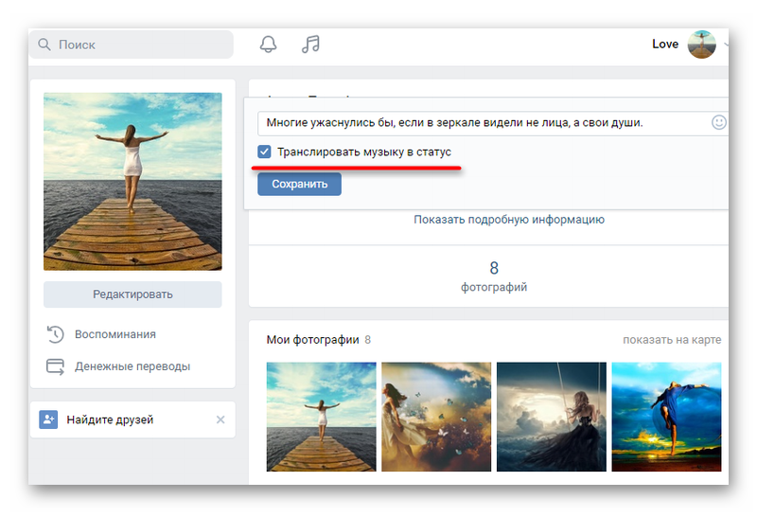The width and height of the screenshot is (757, 517).
Task: Open Денежные переводы menu entry
Action: click(132, 366)
